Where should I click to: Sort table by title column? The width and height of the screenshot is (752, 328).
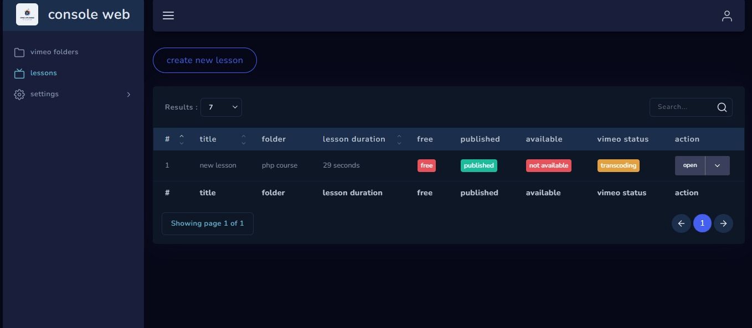[x=243, y=139]
